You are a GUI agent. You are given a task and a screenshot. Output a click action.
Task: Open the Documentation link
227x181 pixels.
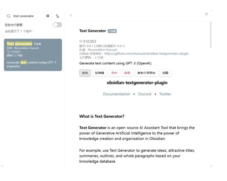[x=117, y=94]
